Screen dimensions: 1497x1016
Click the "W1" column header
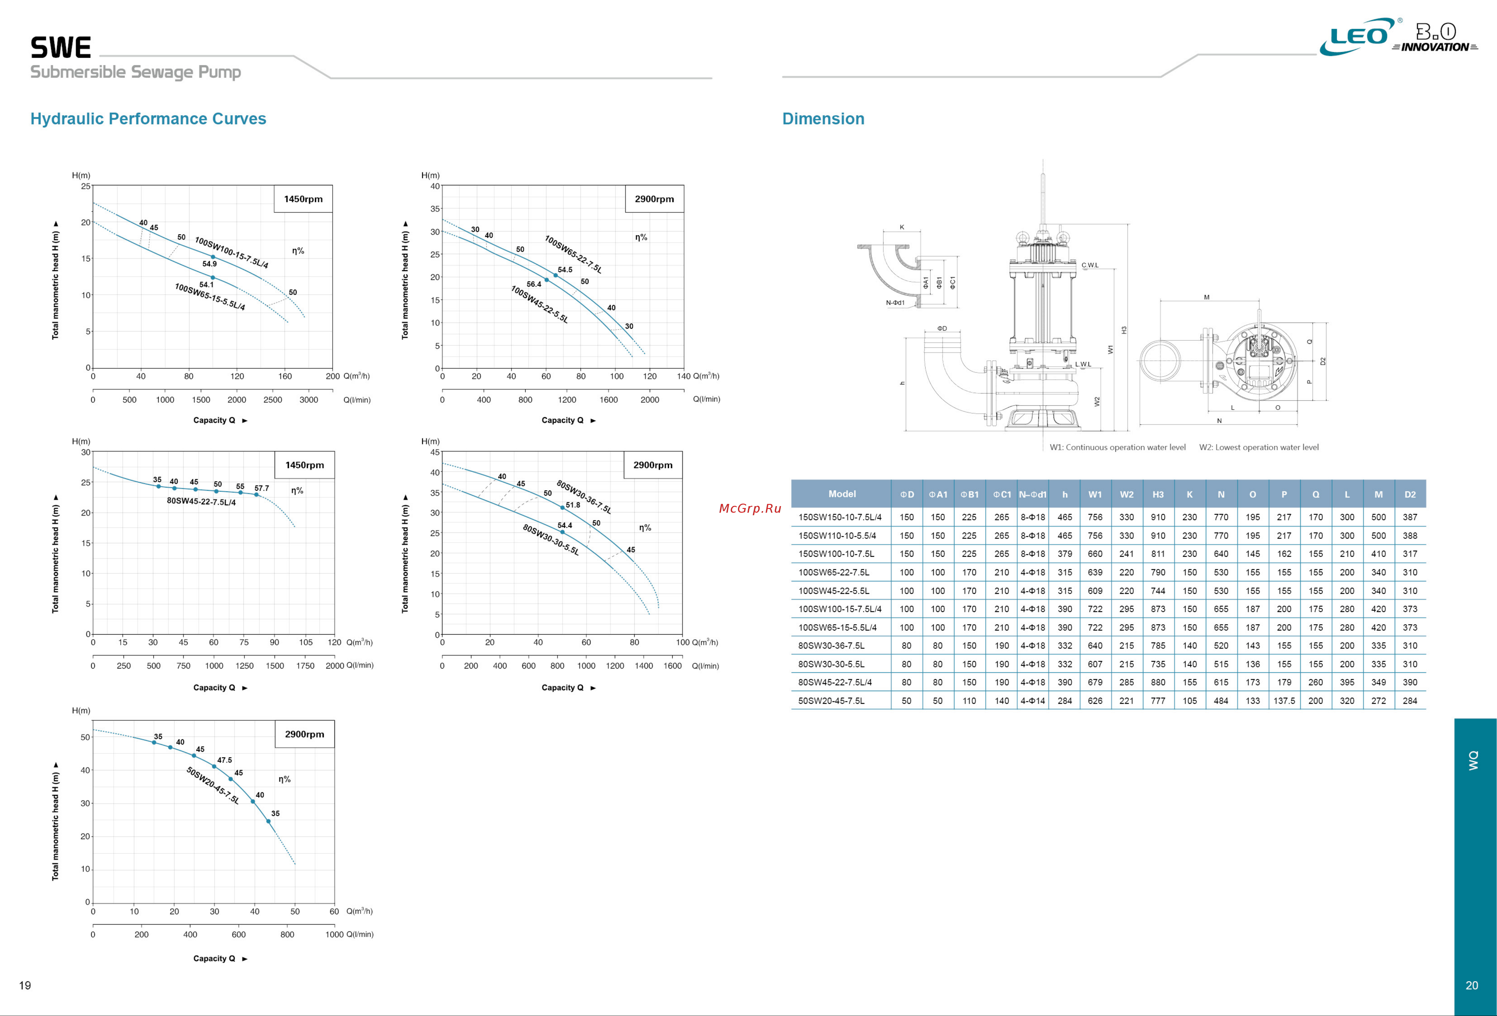click(x=1095, y=495)
